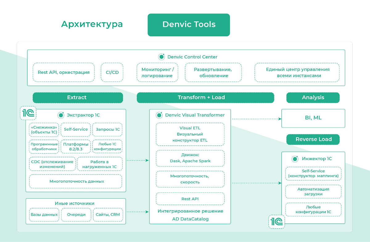The image size is (370, 242).
Task: Click the Иные источники title
Action: [x=75, y=203]
